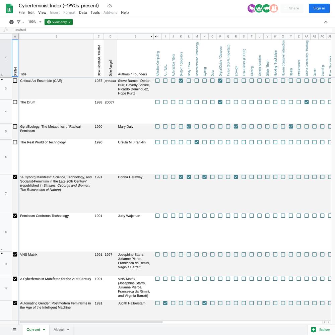The image size is (335, 335).
Task: Select the cell containing Mary Daly
Action: pos(135,131)
